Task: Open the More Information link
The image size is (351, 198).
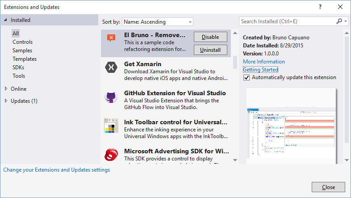Action: point(263,62)
